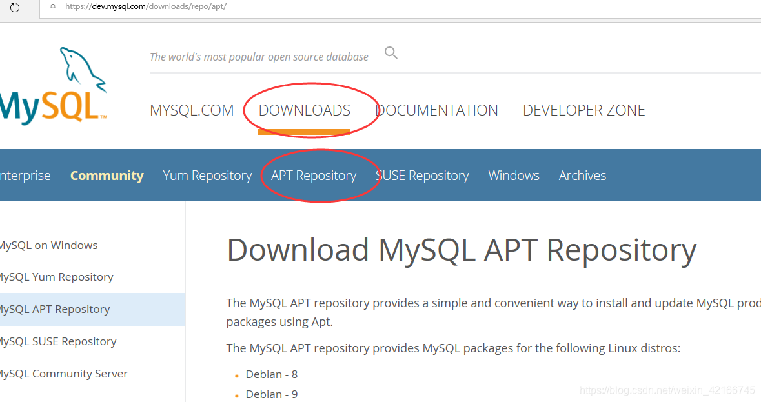
Task: Click the magnifying glass search icon
Action: [x=391, y=53]
